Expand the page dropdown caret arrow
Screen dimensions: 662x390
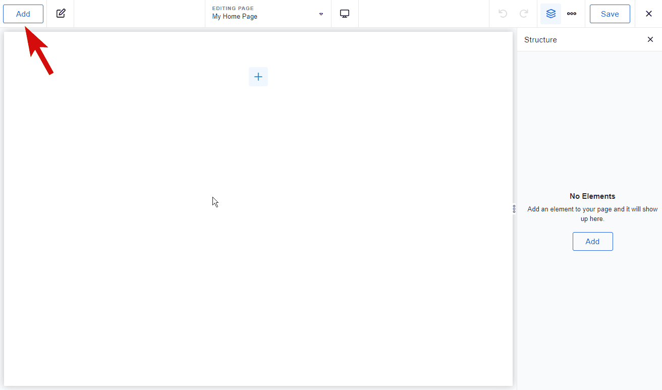(321, 14)
